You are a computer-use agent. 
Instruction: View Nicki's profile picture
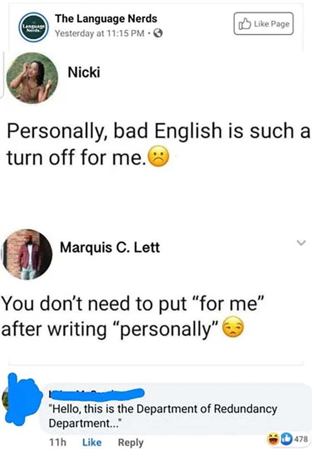[32, 78]
